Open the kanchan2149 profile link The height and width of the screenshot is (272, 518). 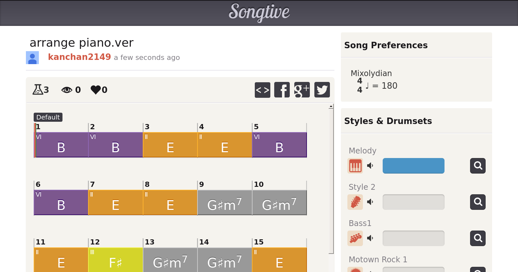coord(79,57)
